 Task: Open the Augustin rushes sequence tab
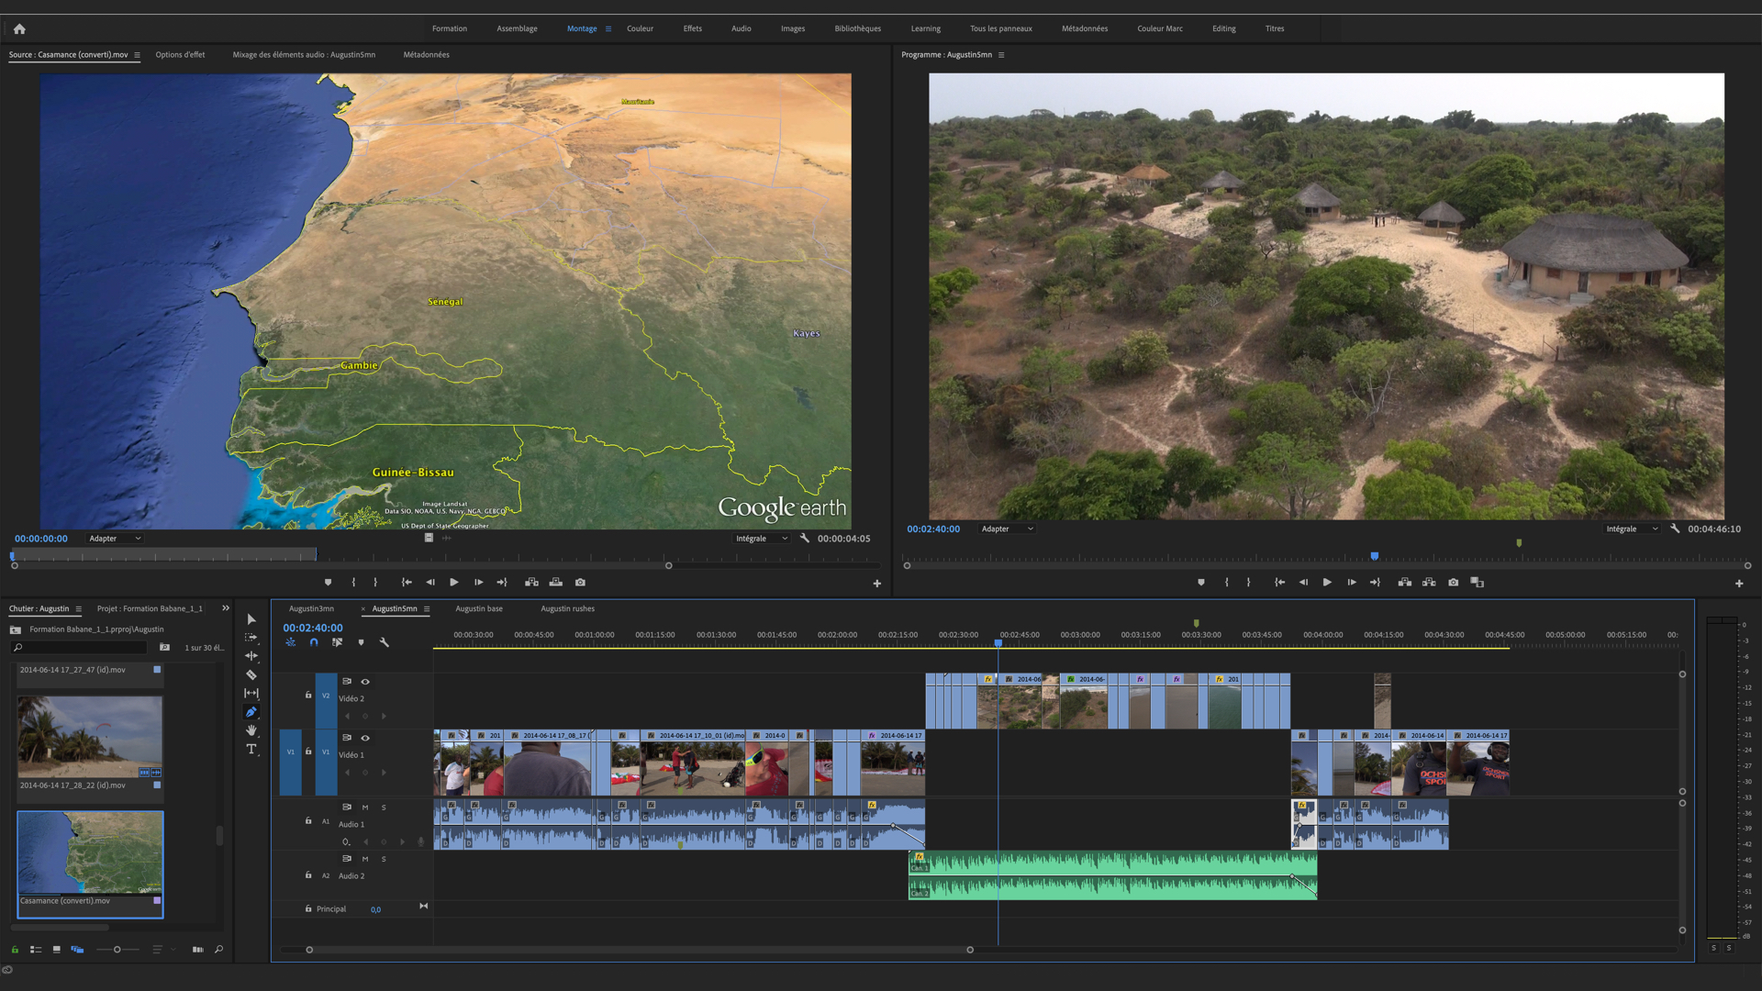pyautogui.click(x=567, y=608)
